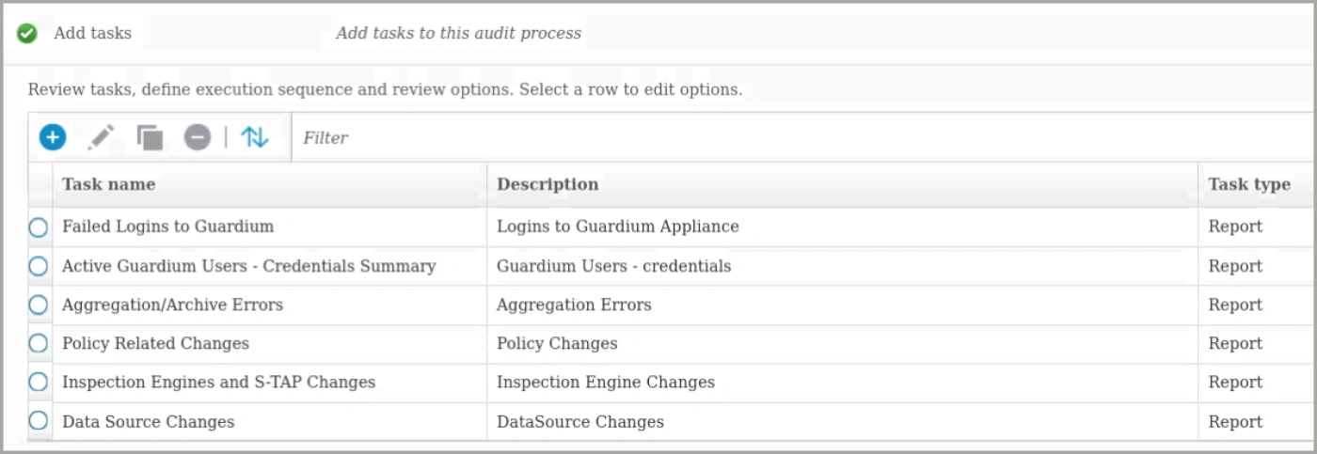Click the gray minus remove task icon
Viewport: 1317px width, 454px height.
click(197, 137)
